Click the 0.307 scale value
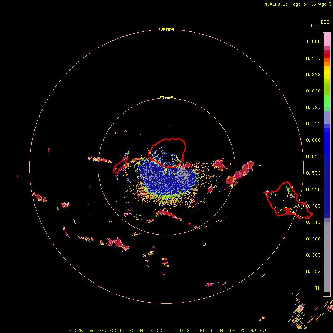Image resolution: width=333 pixels, height=333 pixels. [x=313, y=255]
